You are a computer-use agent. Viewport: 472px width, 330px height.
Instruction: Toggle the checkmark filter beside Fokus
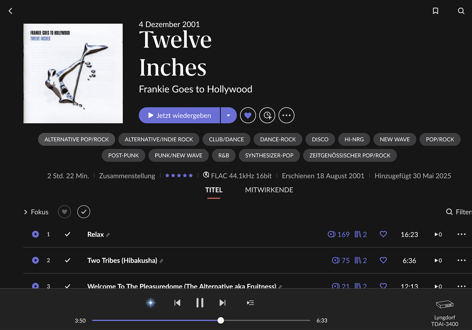84,212
